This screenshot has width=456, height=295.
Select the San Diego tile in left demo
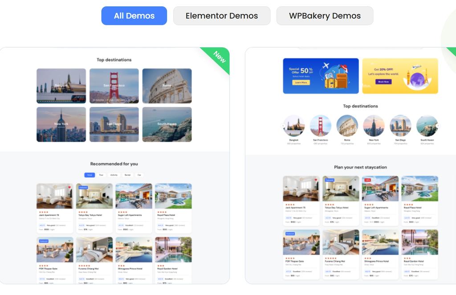[x=114, y=124]
